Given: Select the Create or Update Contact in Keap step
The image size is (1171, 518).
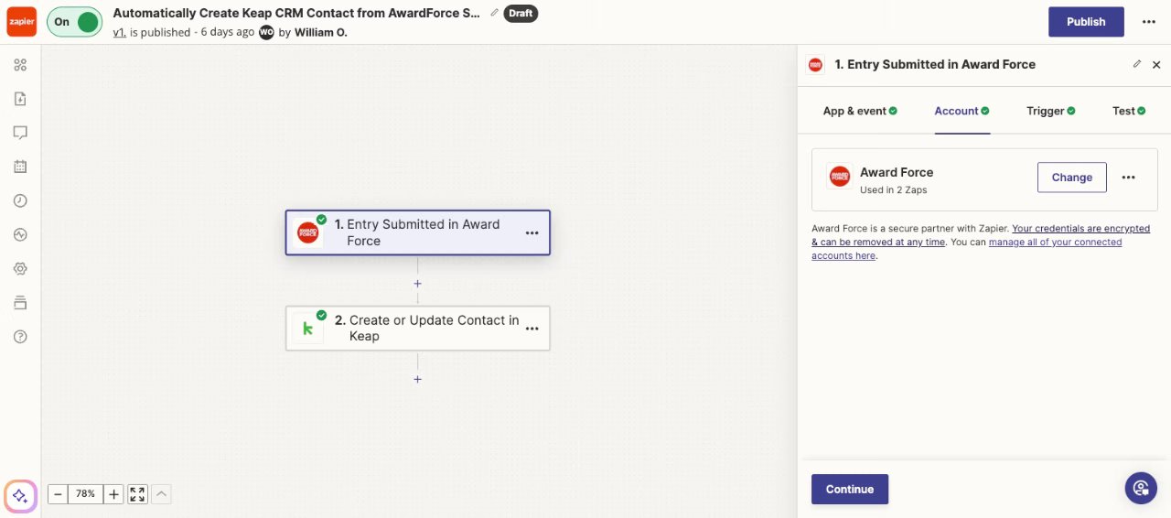Looking at the screenshot, I should [x=417, y=328].
